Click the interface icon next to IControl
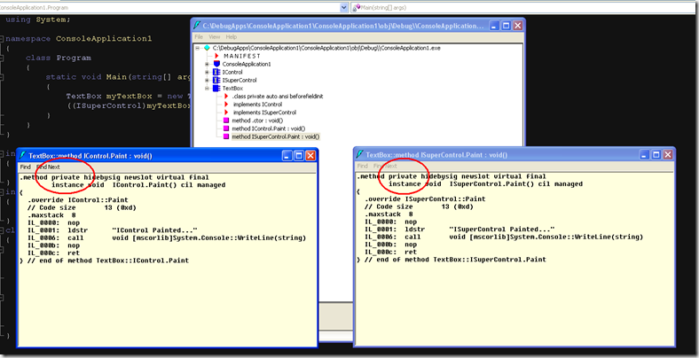699x358 pixels. (216, 72)
